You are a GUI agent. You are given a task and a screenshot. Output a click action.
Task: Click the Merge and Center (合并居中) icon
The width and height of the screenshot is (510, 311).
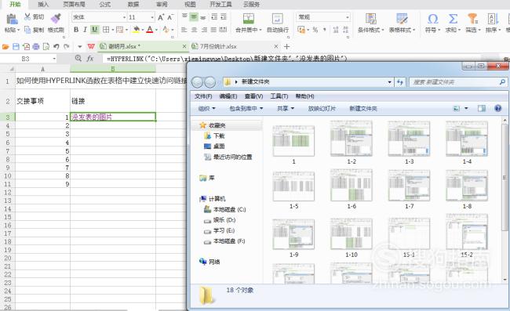(249, 19)
